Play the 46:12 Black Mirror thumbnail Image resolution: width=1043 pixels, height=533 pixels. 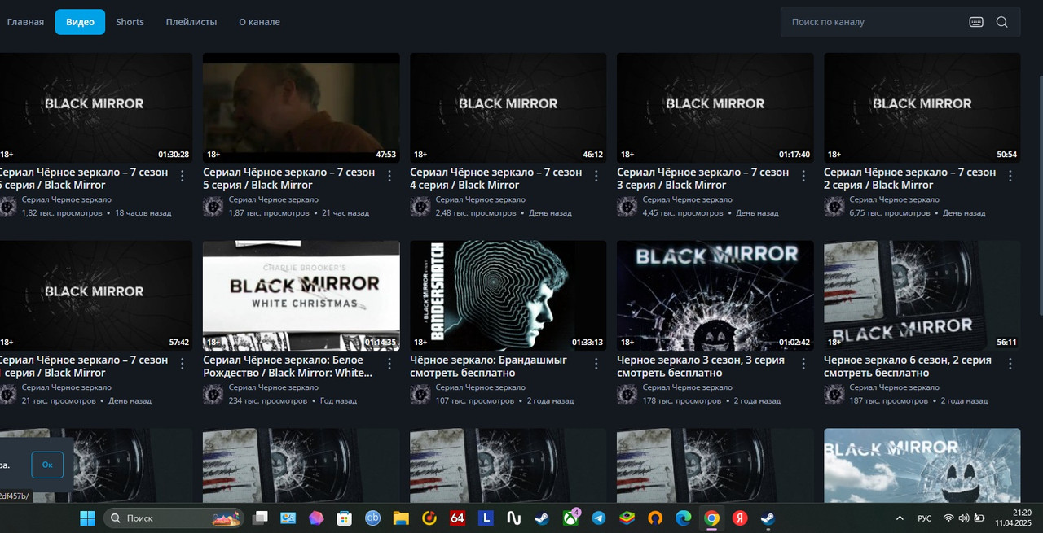(508, 107)
